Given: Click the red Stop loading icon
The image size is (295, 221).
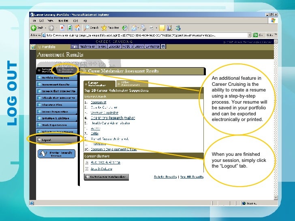Looking at the screenshot, I should click(62, 28).
